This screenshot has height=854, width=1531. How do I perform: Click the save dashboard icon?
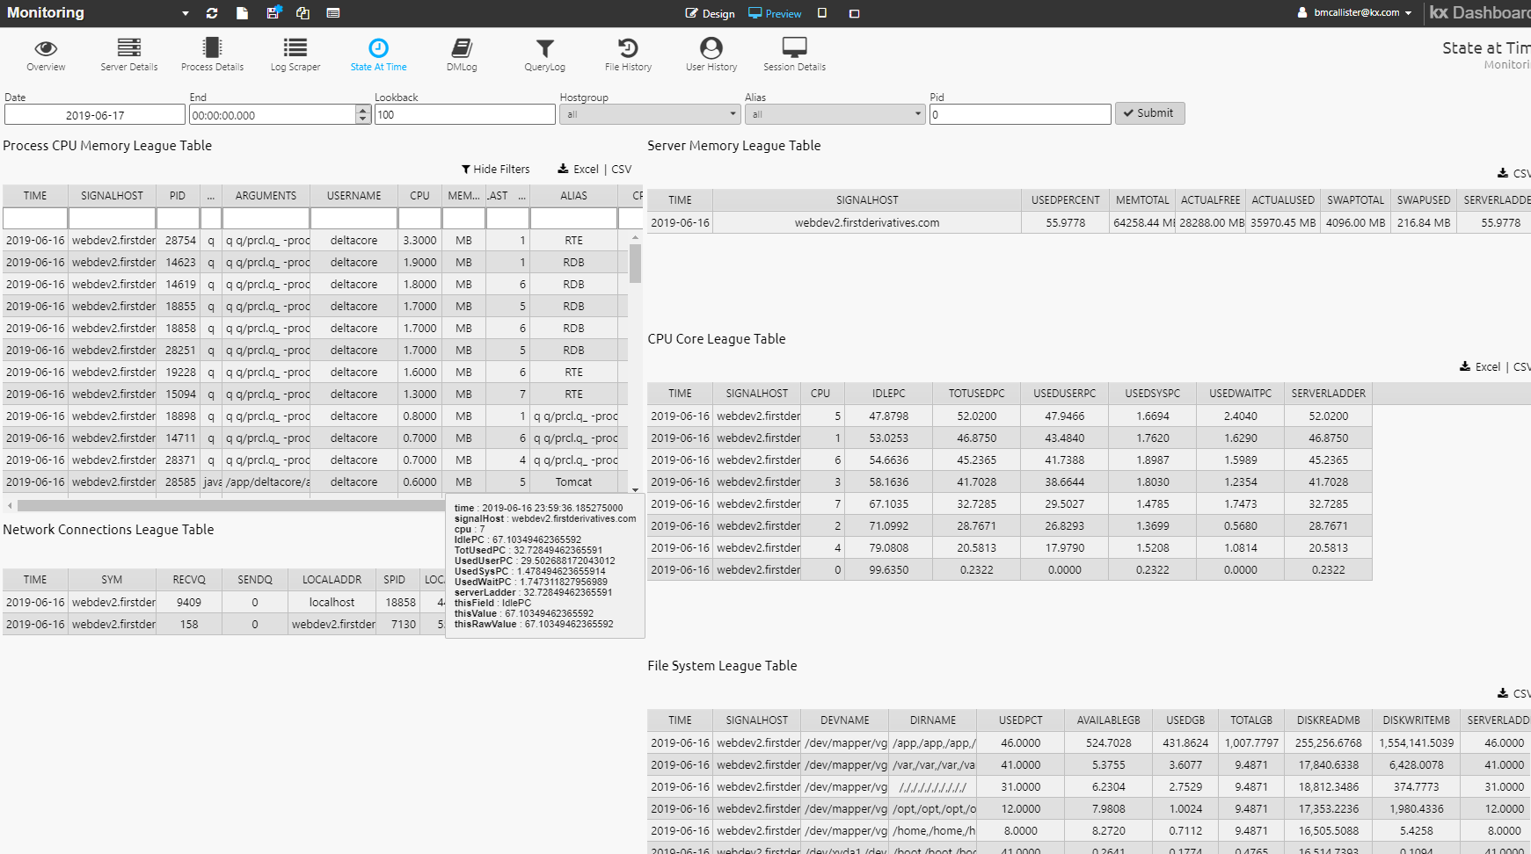[x=273, y=12]
